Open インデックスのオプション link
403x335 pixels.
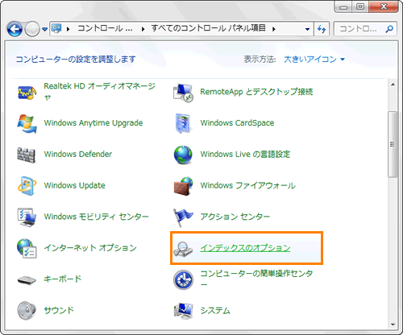245,248
